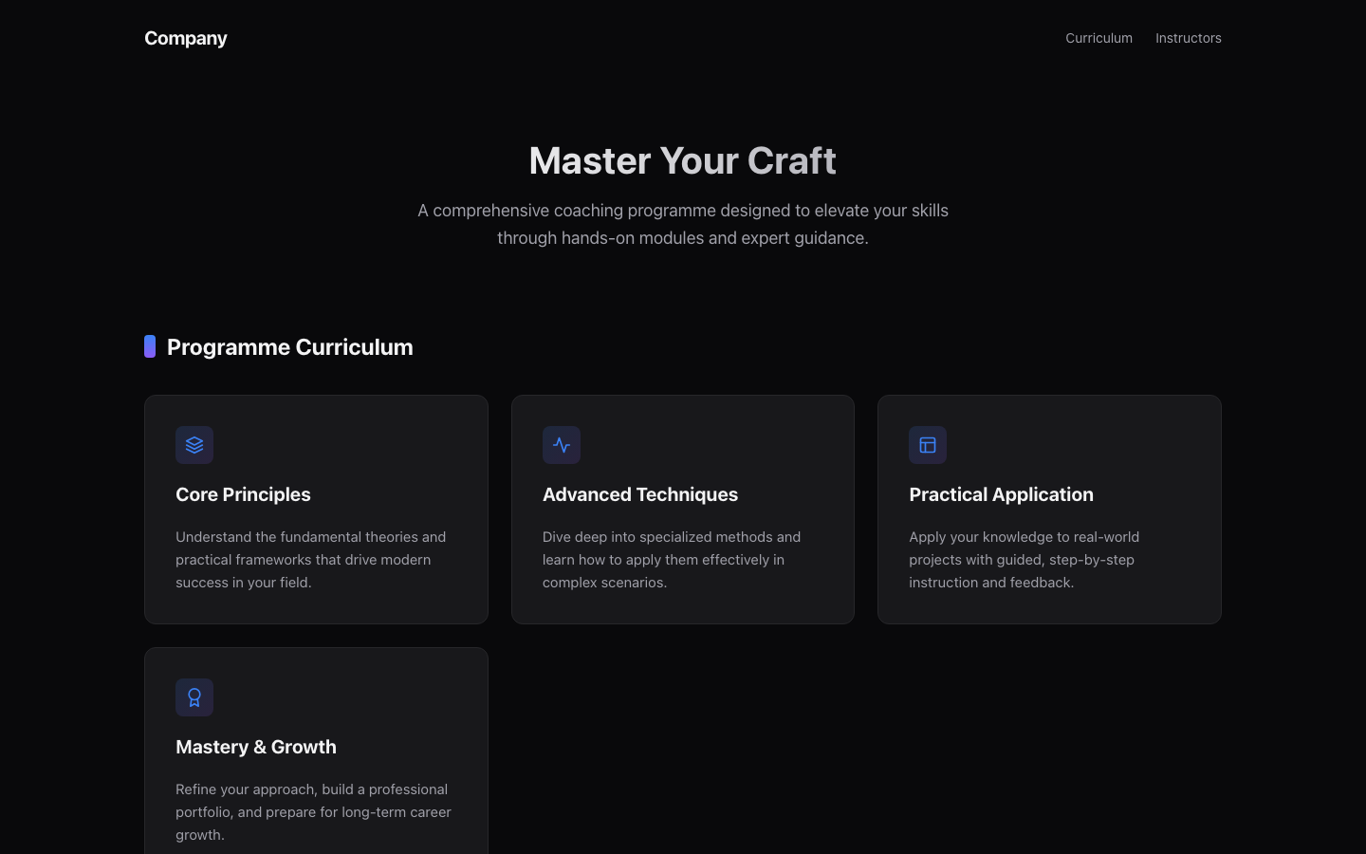1366x854 pixels.
Task: Select the Core Principles card title
Action: tap(243, 494)
